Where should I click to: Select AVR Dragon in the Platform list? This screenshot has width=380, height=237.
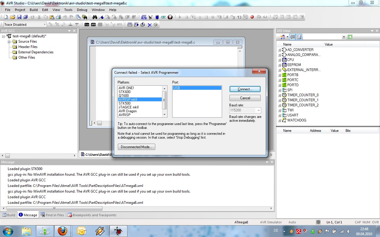pos(128,111)
